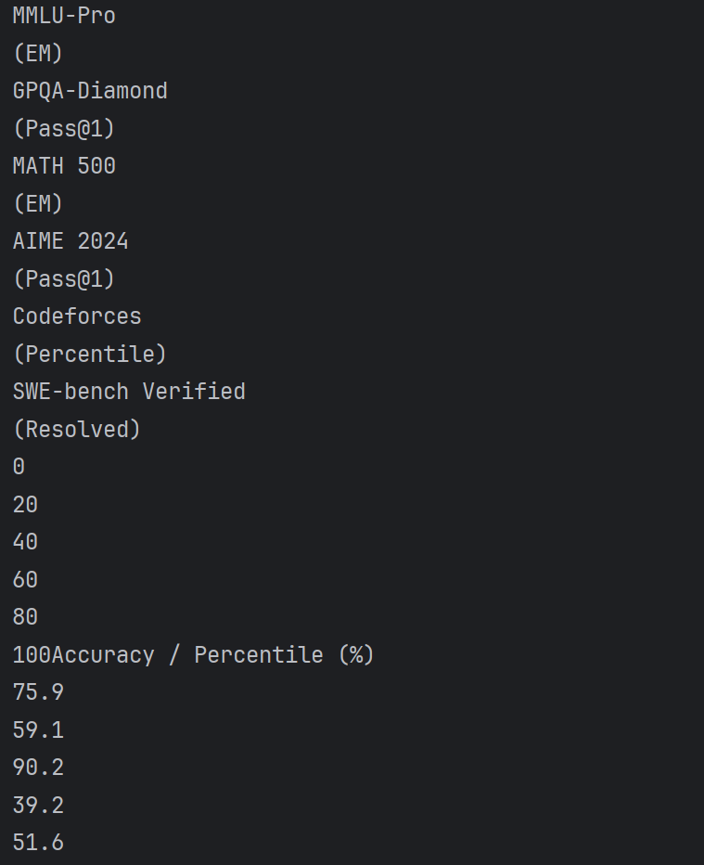Viewport: 704px width, 865px height.
Task: Click the axis number 60
Action: (x=25, y=579)
